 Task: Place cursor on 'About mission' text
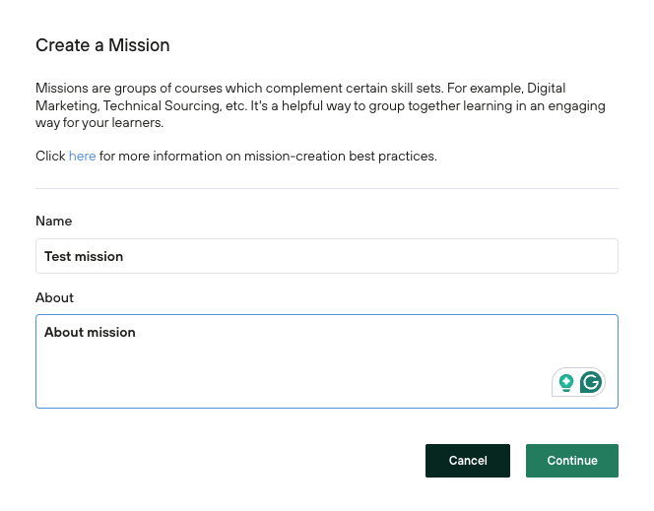pyautogui.click(x=90, y=332)
